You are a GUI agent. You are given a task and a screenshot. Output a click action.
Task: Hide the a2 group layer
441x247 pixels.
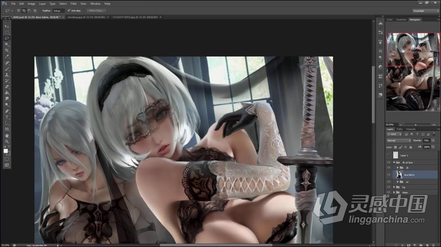[x=389, y=182]
